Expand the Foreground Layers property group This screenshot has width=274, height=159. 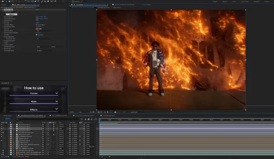pyautogui.click(x=3, y=41)
